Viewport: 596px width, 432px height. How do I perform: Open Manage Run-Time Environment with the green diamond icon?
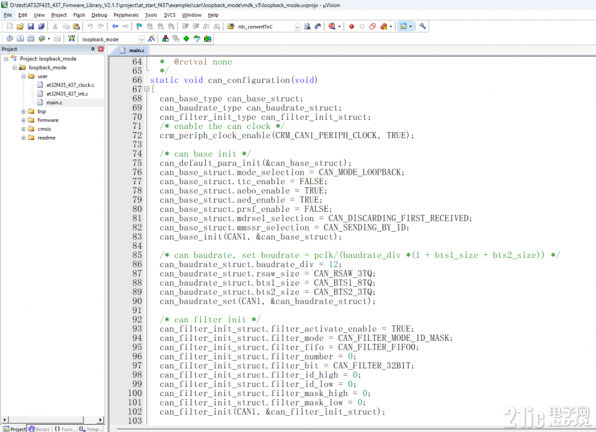(x=186, y=38)
